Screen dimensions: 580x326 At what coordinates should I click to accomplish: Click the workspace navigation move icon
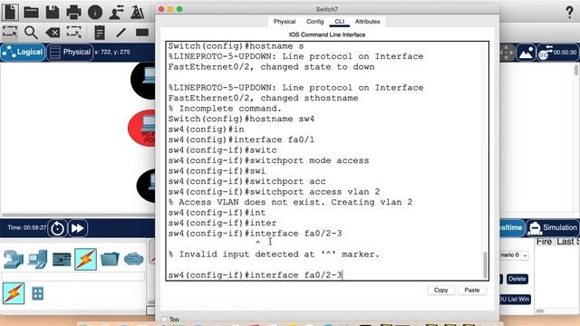pos(507,53)
